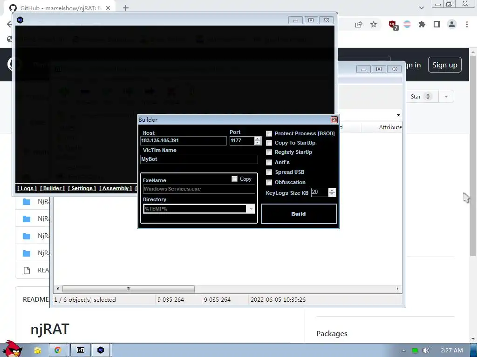Click the README file icon on GitHub

tap(27, 271)
